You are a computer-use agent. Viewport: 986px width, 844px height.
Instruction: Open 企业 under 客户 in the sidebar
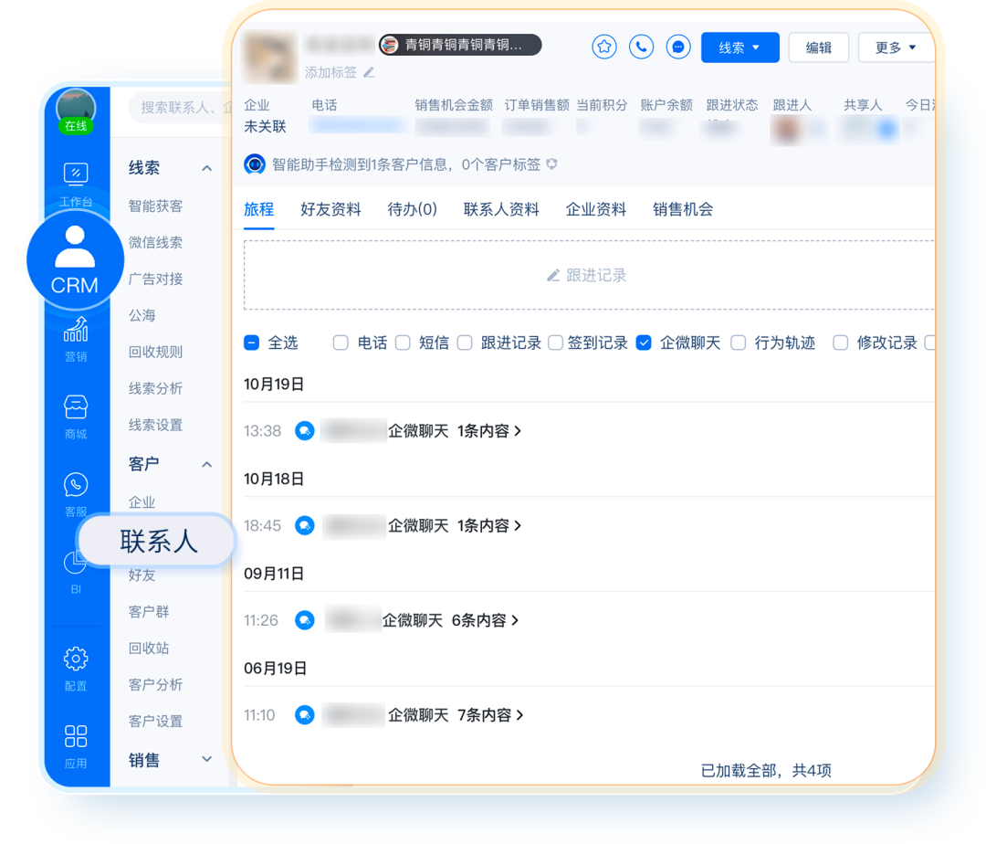[x=142, y=501]
